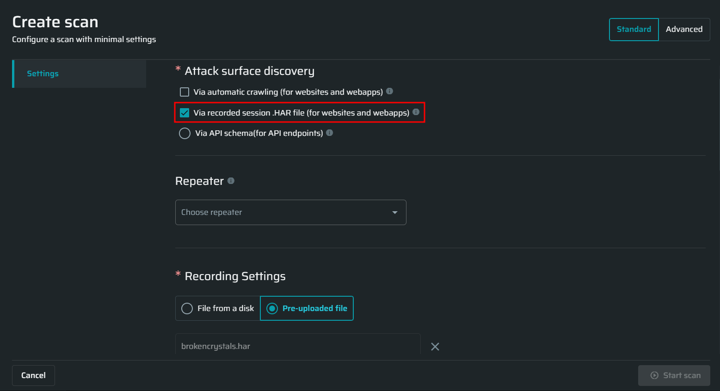Switch to Standard scan mode tab
Image resolution: width=720 pixels, height=391 pixels.
pos(634,29)
